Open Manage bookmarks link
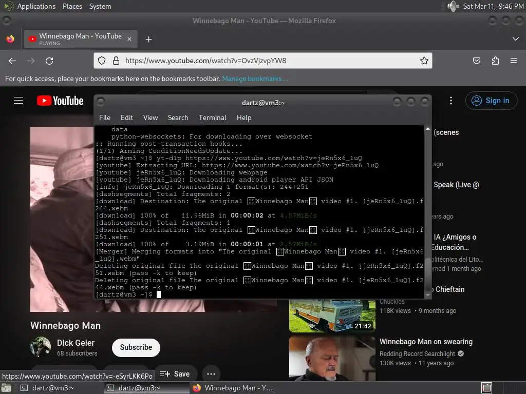This screenshot has width=526, height=394. 255,78
